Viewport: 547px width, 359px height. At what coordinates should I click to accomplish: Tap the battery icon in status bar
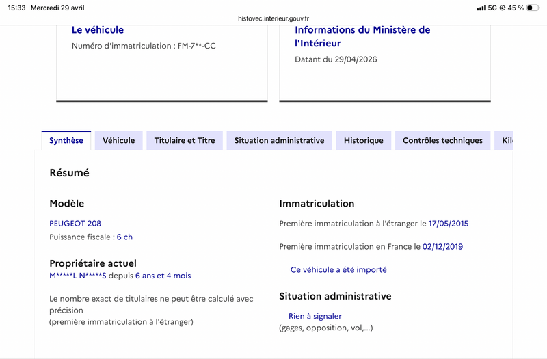(x=533, y=8)
